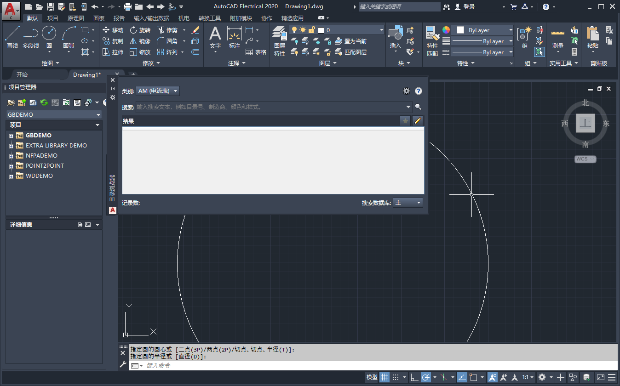
Task: Click the search magnifier in catalog browser
Action: 418,107
